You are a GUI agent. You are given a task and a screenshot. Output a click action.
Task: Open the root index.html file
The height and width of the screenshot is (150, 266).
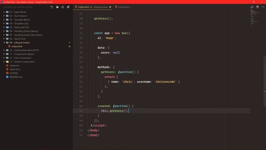click(15, 70)
